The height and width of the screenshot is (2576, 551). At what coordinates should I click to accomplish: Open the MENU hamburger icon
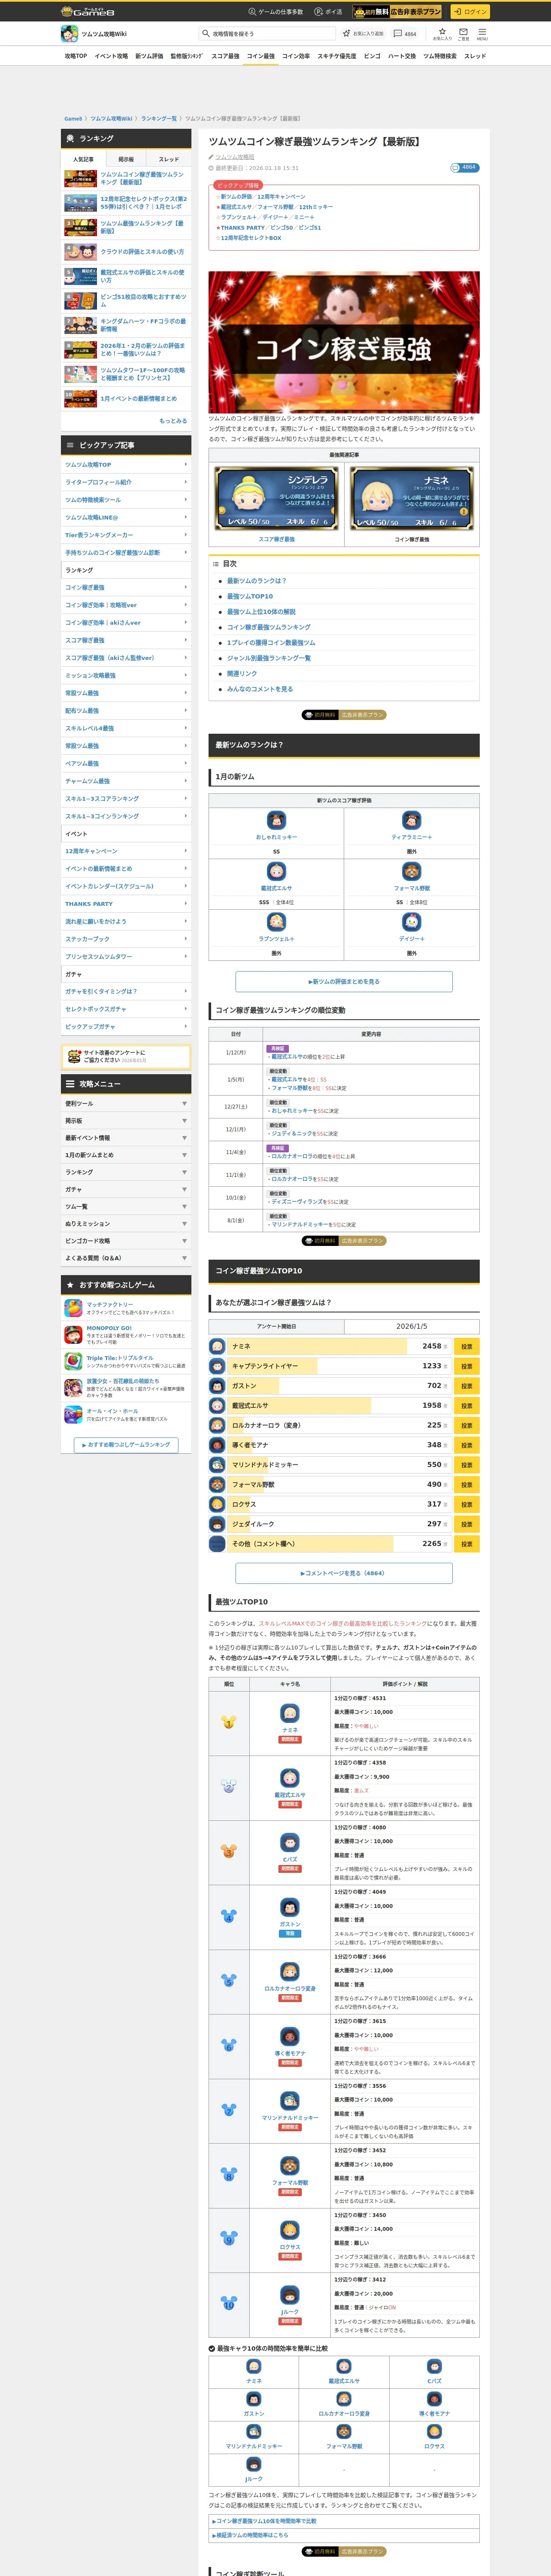pos(482,33)
